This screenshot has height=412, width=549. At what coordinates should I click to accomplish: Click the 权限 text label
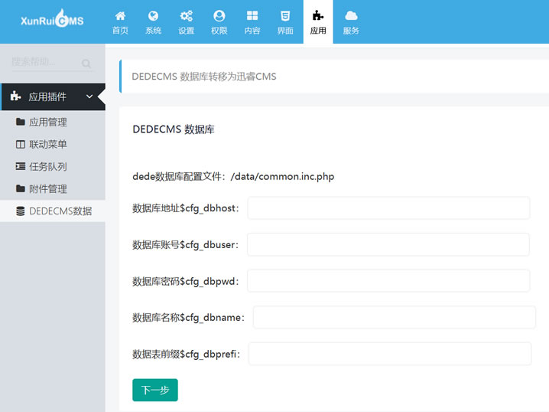coord(219,31)
